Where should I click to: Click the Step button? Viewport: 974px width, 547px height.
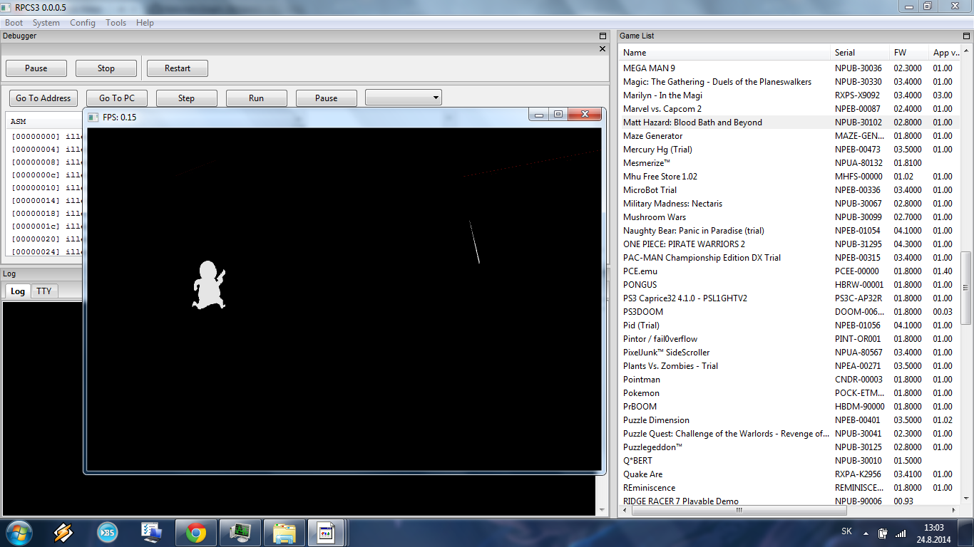(x=187, y=98)
